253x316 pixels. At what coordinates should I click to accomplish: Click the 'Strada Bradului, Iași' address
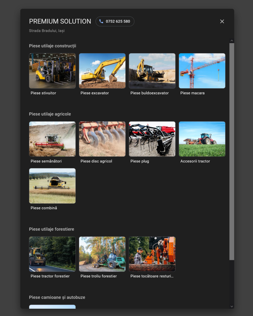coord(47,31)
